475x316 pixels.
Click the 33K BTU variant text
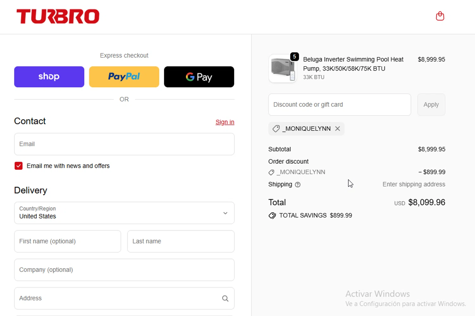click(x=313, y=77)
